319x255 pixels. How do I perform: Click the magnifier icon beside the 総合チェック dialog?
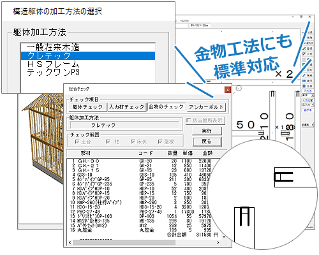point(238,89)
